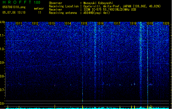This screenshot has width=172, height=109.
Task: Click the meteor count value 11
Action: tap(40, 13)
